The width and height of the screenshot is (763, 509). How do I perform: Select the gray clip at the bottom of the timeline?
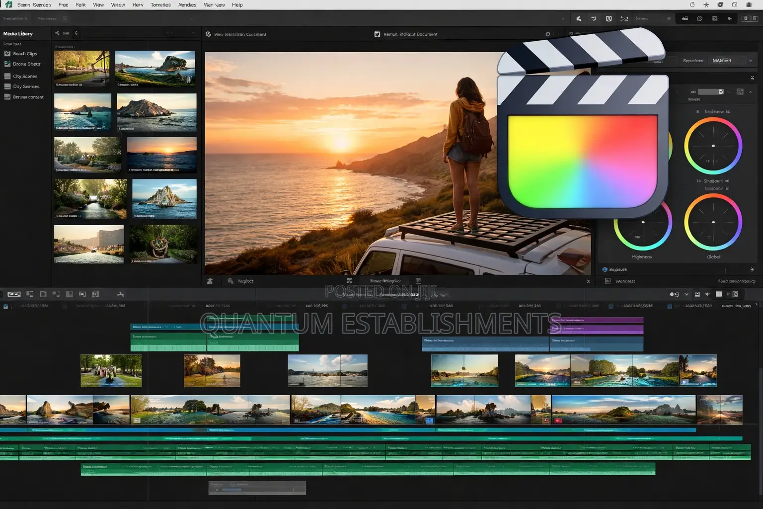click(x=257, y=488)
